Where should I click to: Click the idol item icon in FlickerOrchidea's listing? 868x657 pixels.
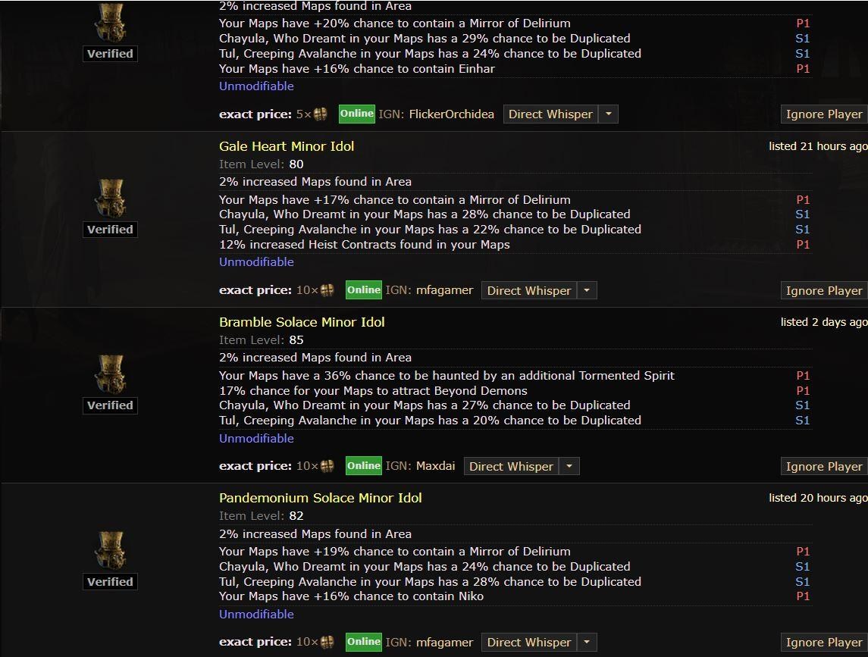click(110, 22)
